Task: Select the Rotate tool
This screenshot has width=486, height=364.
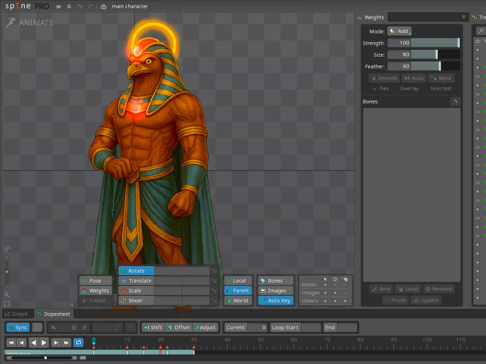Action: 137,271
